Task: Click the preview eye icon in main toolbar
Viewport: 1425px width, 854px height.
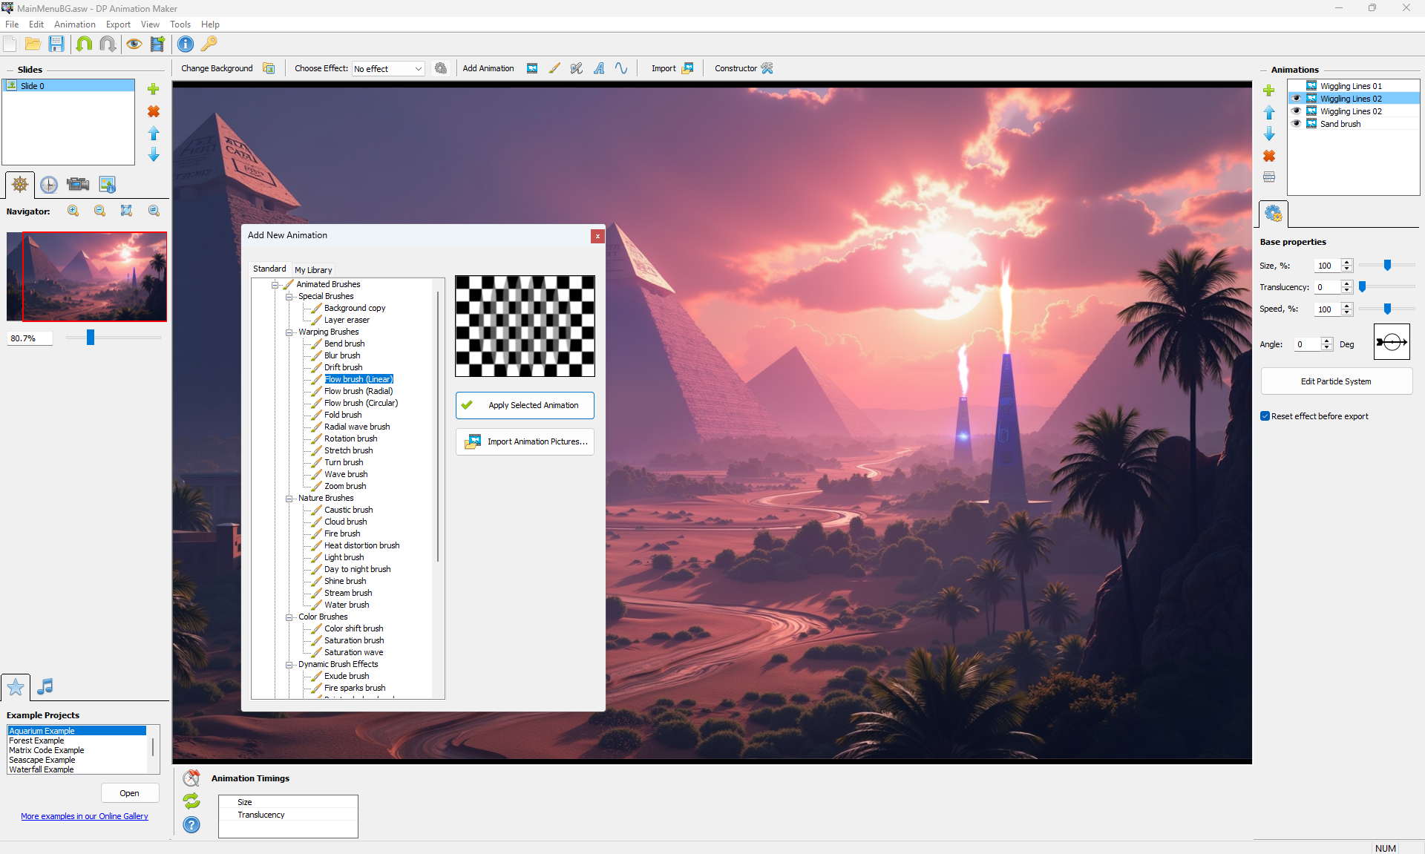Action: click(x=134, y=45)
